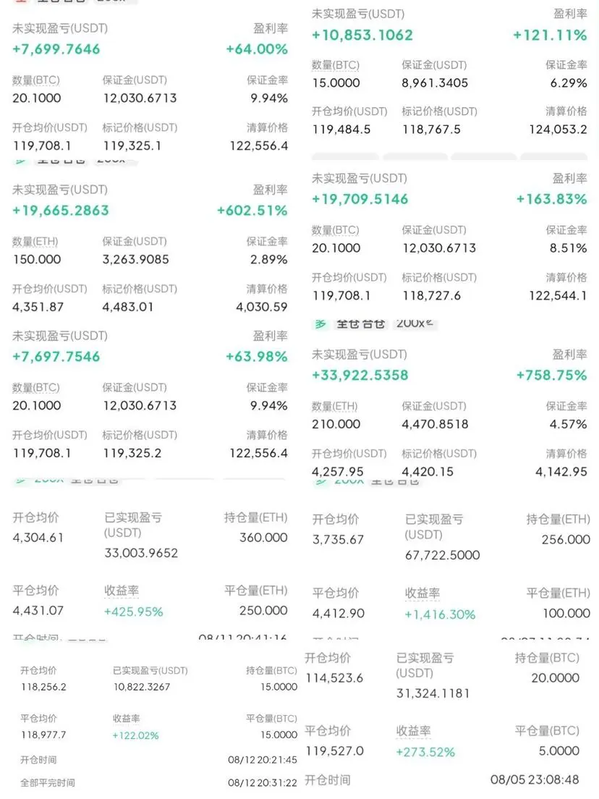Edit the 200x leverage above +33,922.5358
This screenshot has width=599, height=799.
point(415,323)
